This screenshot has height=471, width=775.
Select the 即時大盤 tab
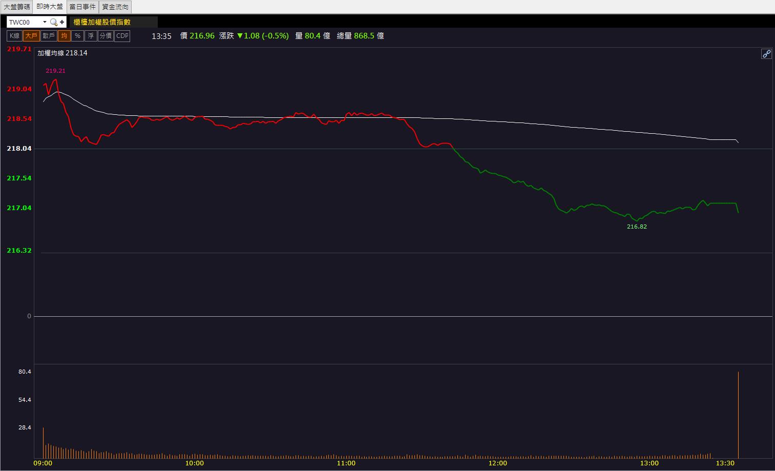tap(50, 7)
